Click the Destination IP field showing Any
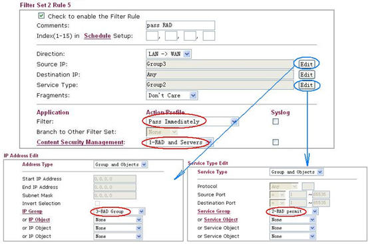The width and height of the screenshot is (370, 244). tap(220, 74)
